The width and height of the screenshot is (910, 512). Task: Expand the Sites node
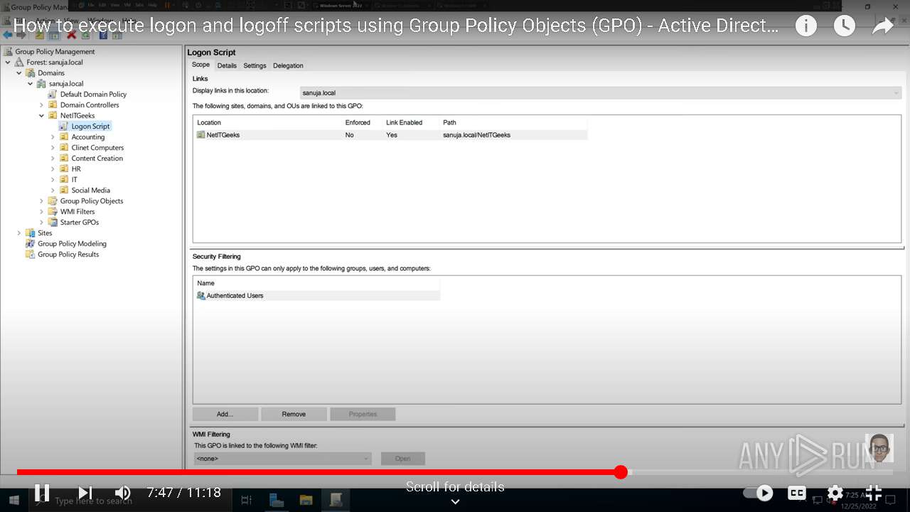point(19,233)
